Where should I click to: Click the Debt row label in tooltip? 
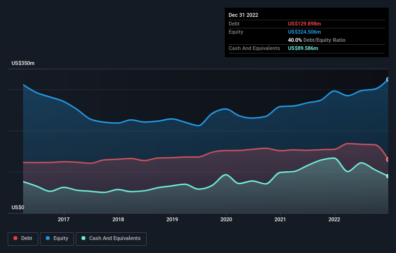234,24
